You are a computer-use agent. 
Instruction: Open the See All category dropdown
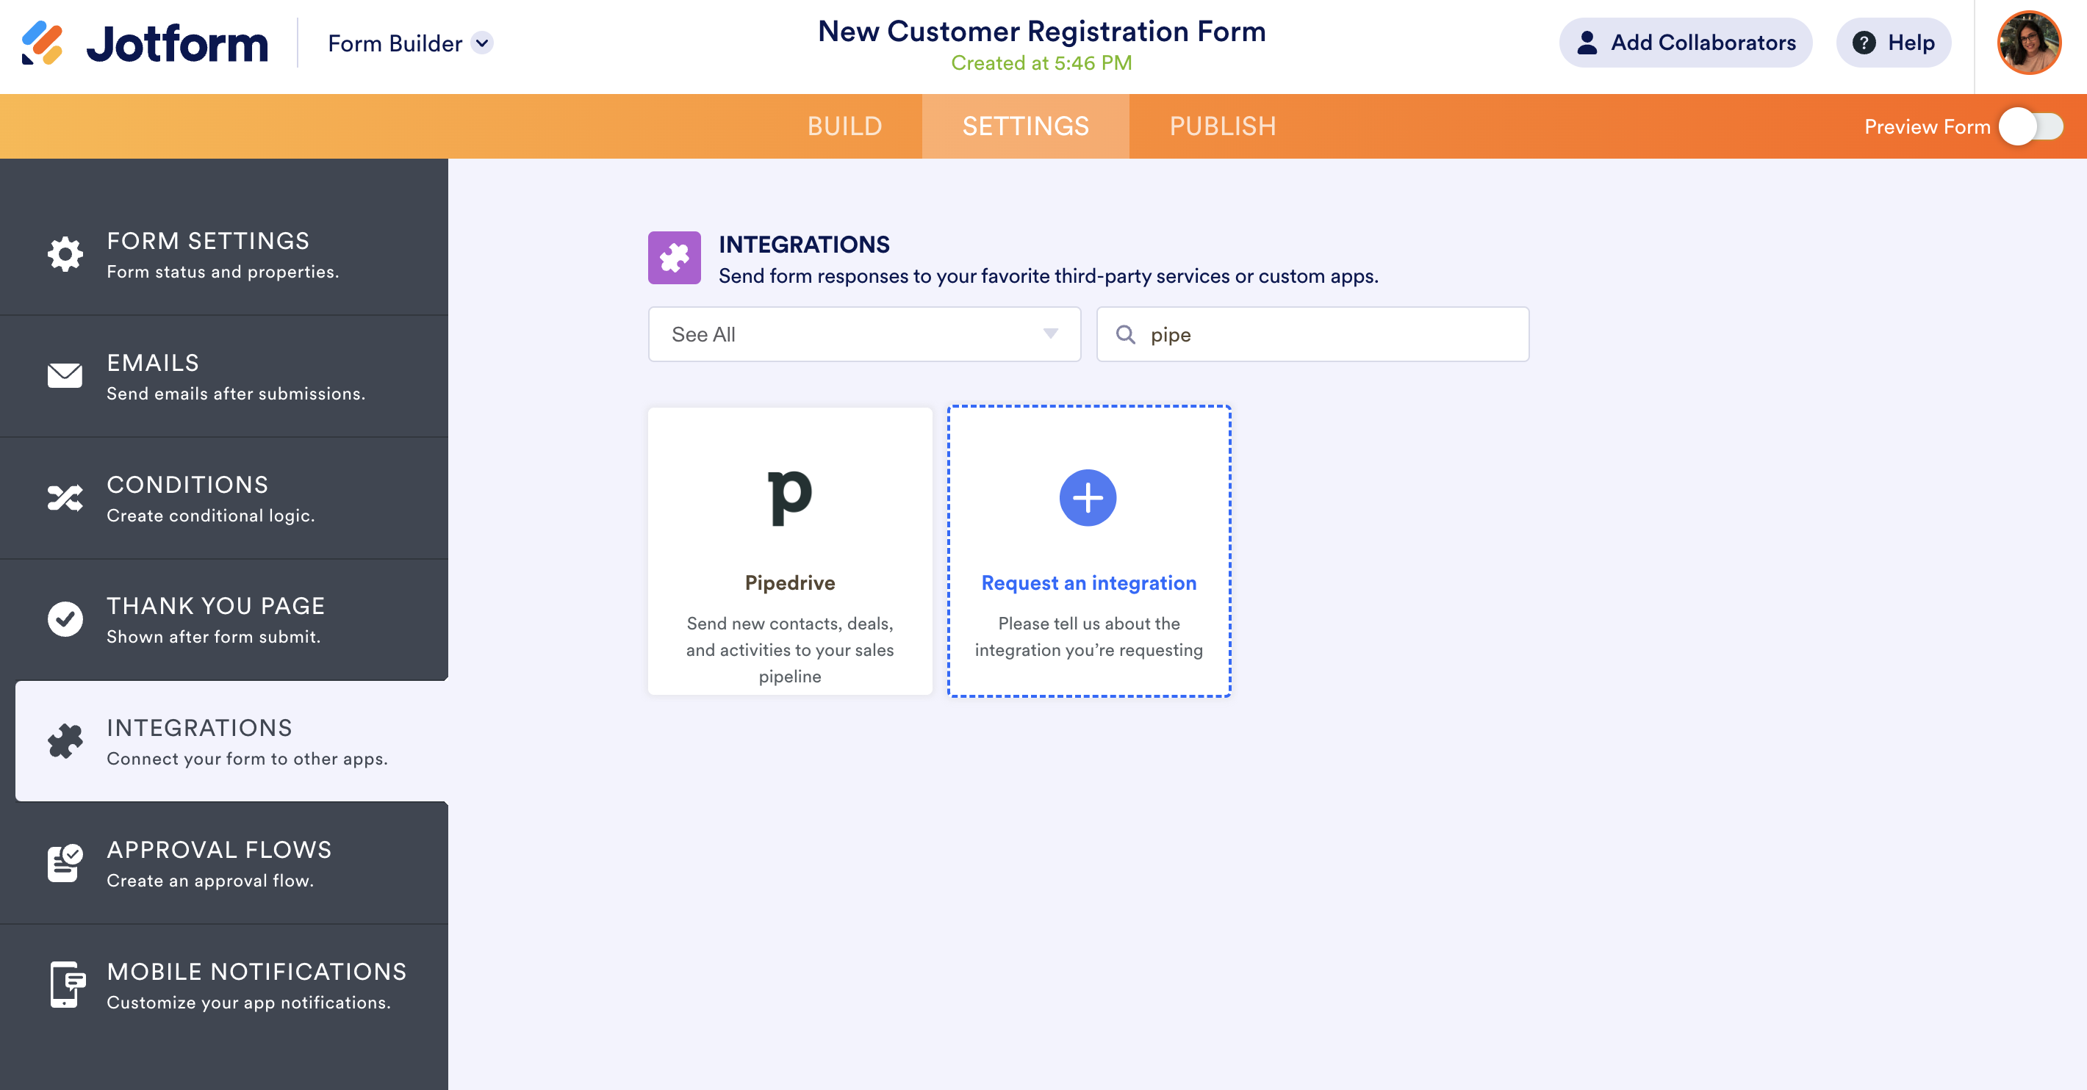[863, 333]
